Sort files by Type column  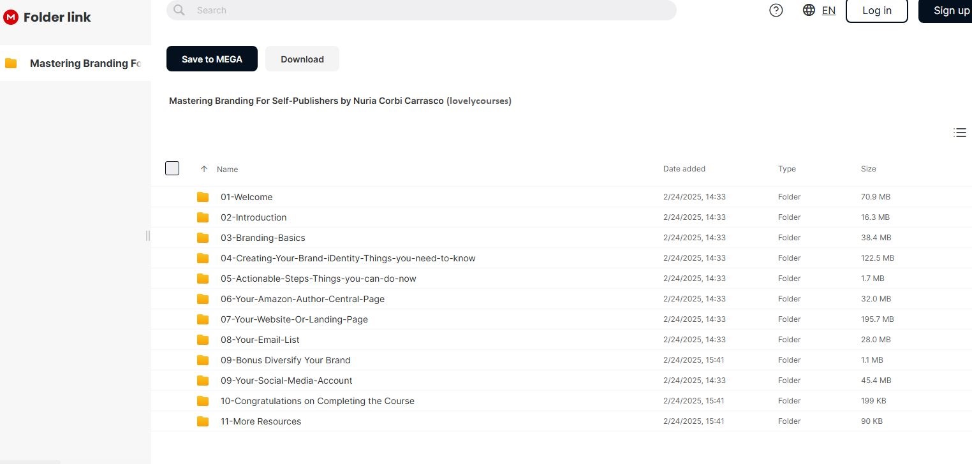point(786,169)
